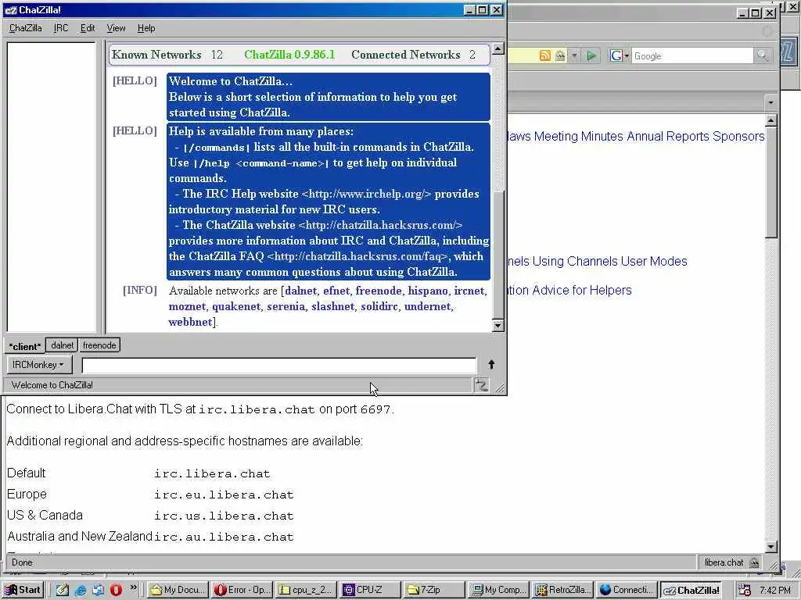Open the View menu in ChatZilla
801x600 pixels.
coord(116,28)
